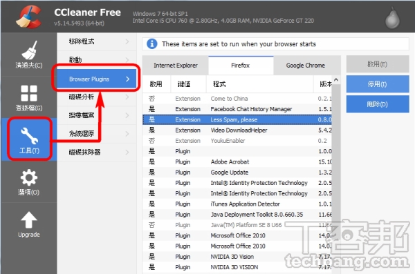Switch to Firefox tab

[241, 66]
